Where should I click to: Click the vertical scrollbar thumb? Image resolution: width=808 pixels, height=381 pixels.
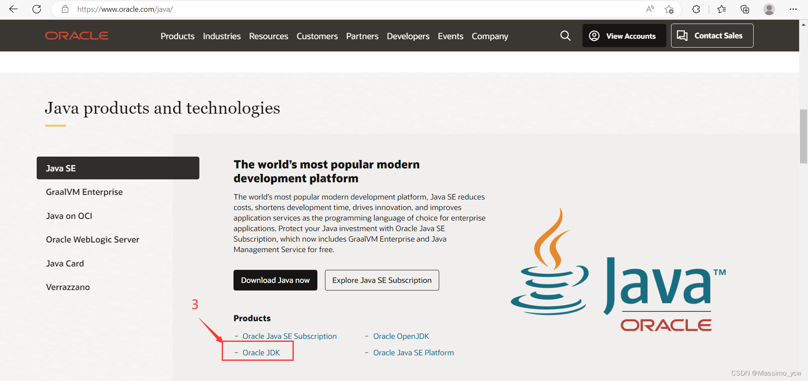tap(803, 136)
